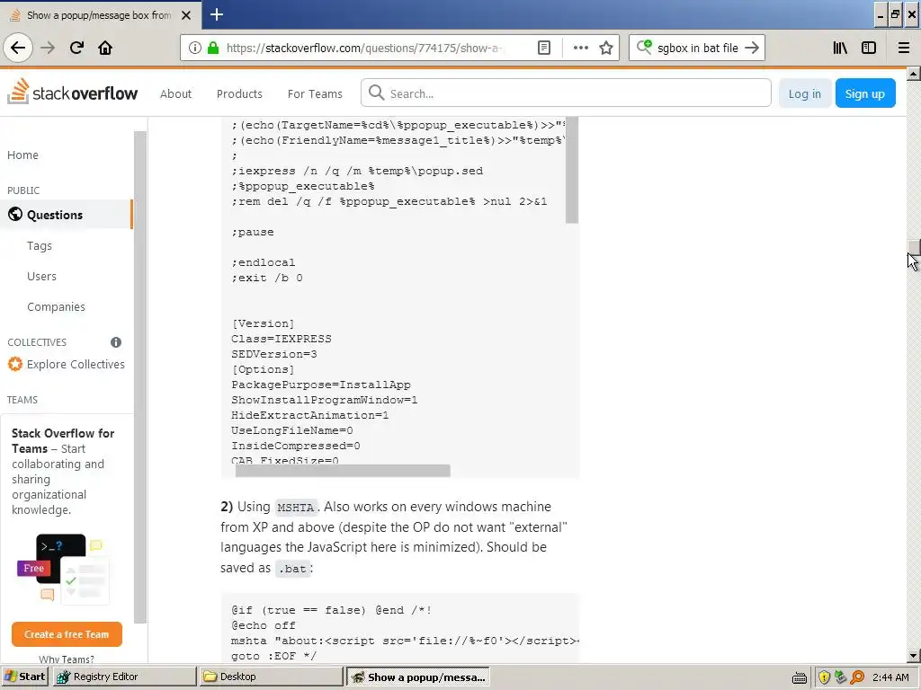Click page scrollbar down arrow

tap(914, 655)
